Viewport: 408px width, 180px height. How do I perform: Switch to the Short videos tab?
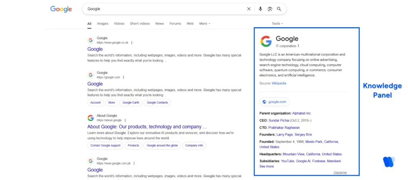[140, 24]
